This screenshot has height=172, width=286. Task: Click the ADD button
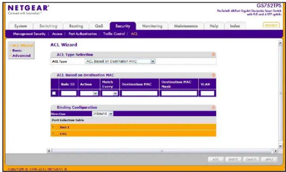point(216,160)
